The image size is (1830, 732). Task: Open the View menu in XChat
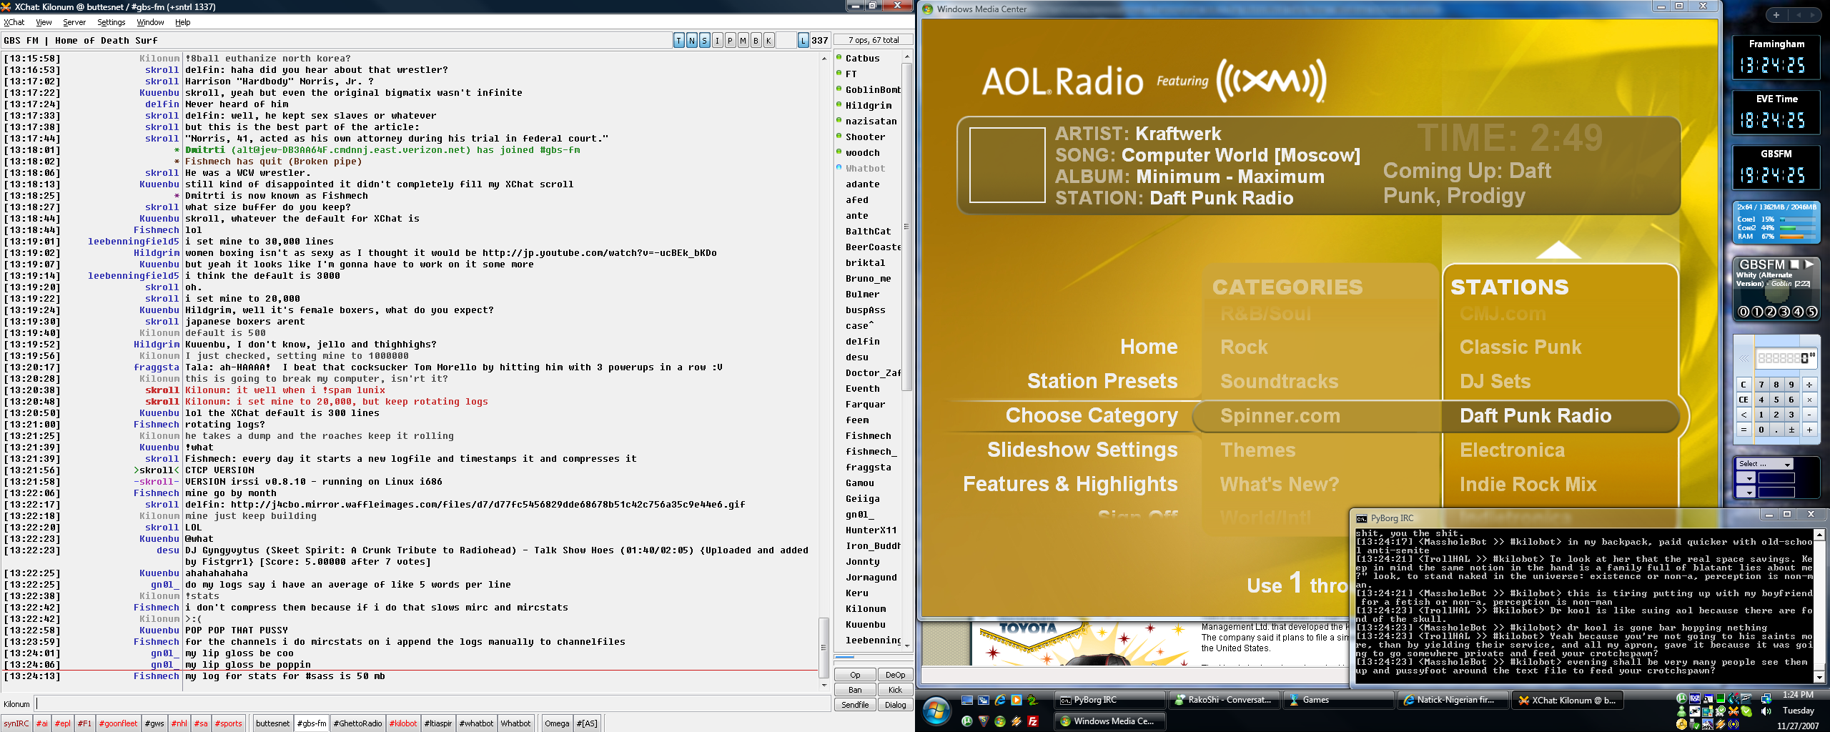click(x=44, y=22)
